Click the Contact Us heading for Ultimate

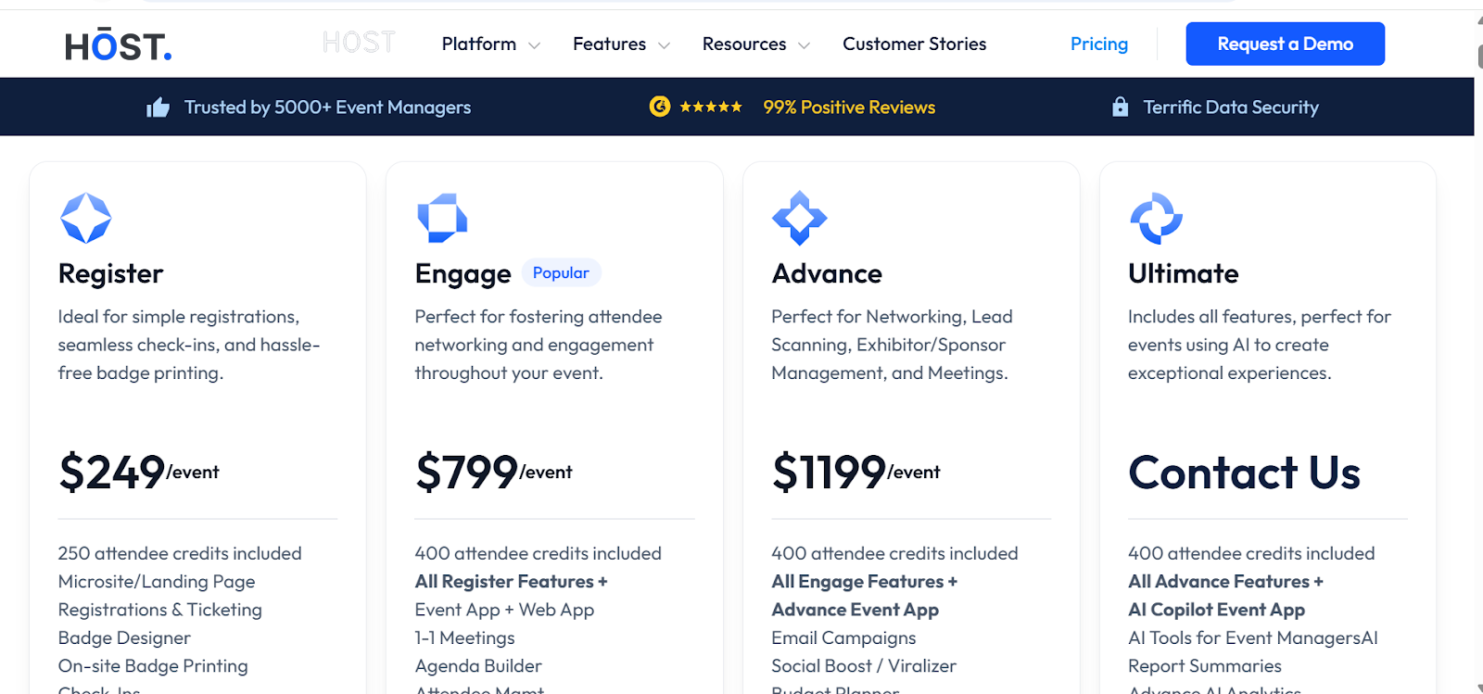coord(1244,473)
